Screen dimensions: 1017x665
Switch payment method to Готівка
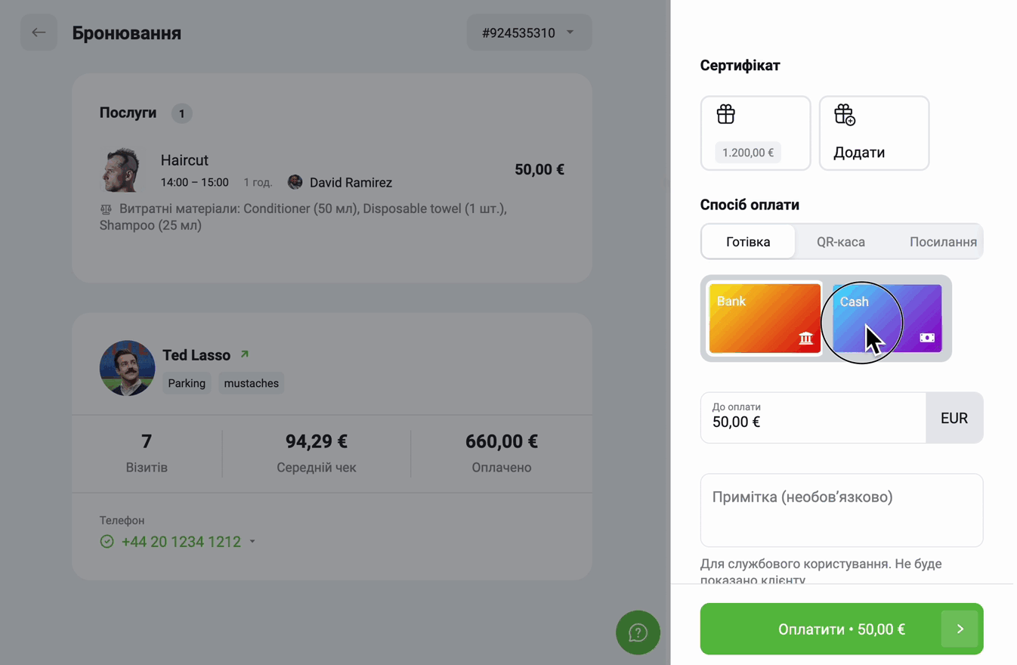748,242
